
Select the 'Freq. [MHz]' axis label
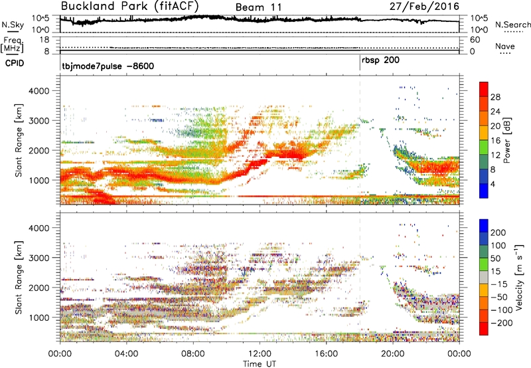point(13,45)
